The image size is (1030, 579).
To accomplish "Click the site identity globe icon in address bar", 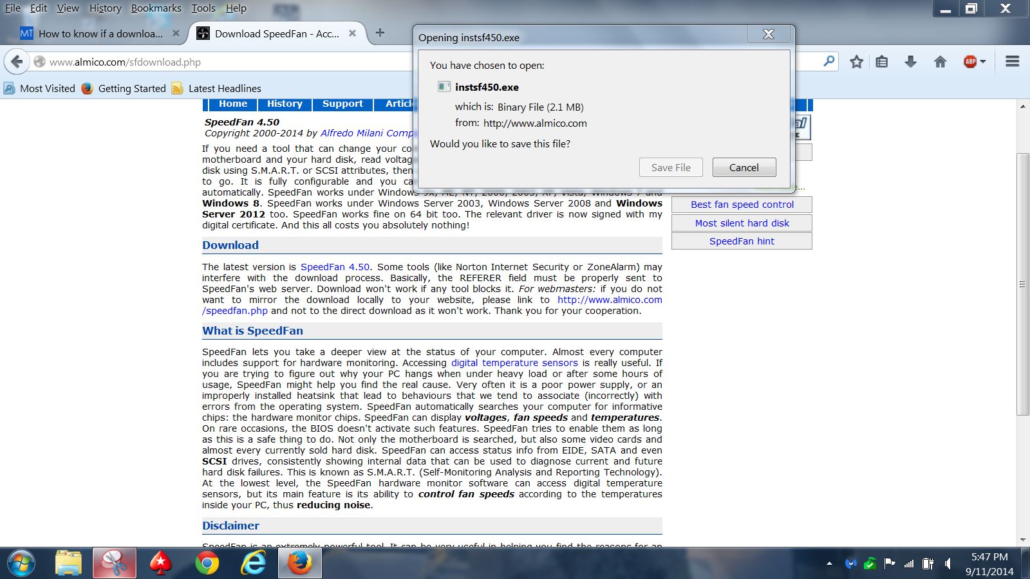I will [x=39, y=62].
